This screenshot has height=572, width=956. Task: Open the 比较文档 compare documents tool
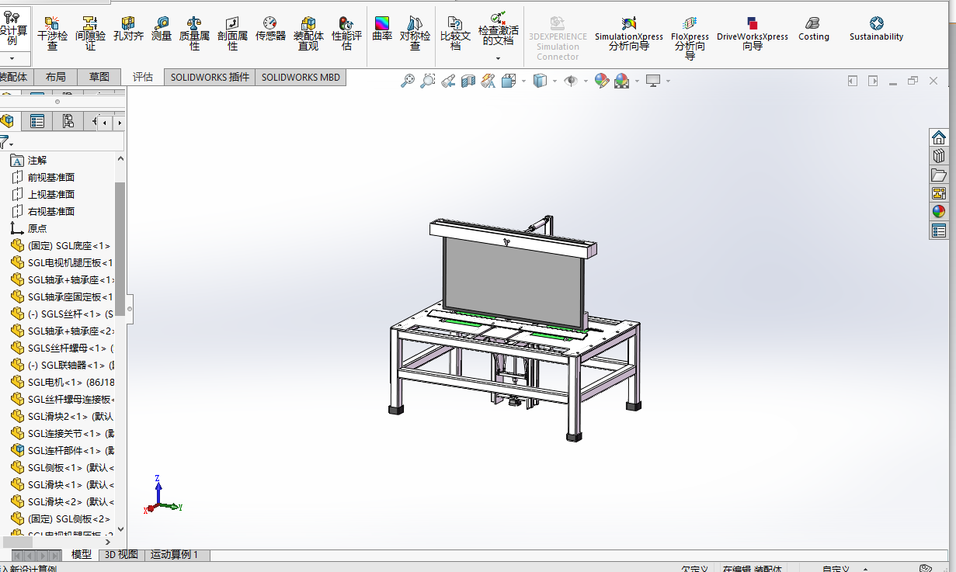click(x=455, y=33)
